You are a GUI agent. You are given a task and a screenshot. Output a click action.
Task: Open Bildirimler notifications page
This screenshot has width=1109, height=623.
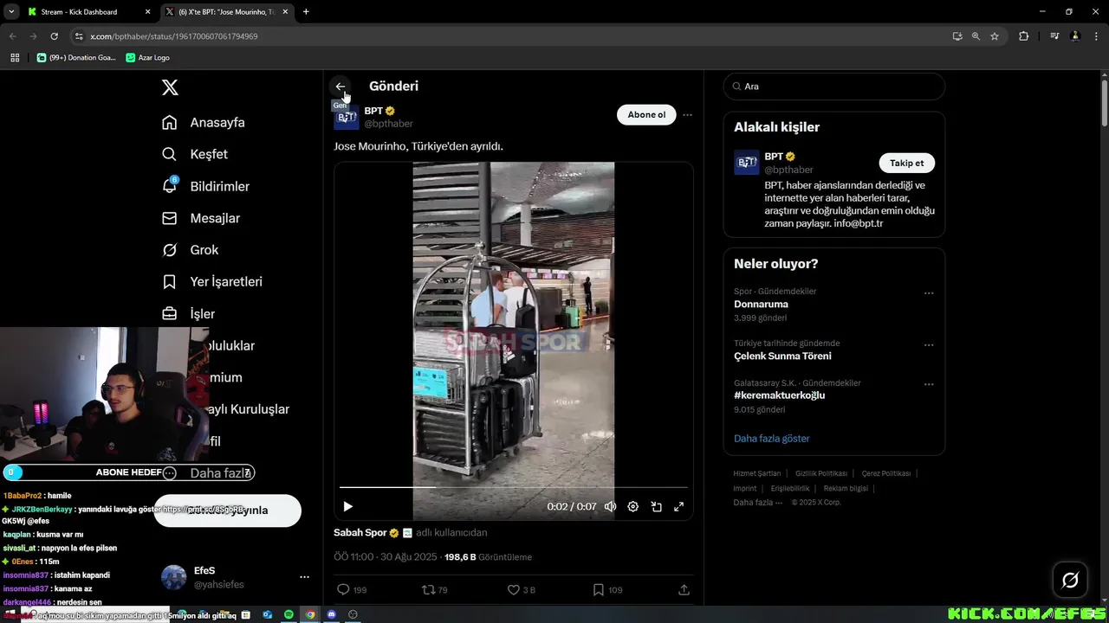pos(205,186)
